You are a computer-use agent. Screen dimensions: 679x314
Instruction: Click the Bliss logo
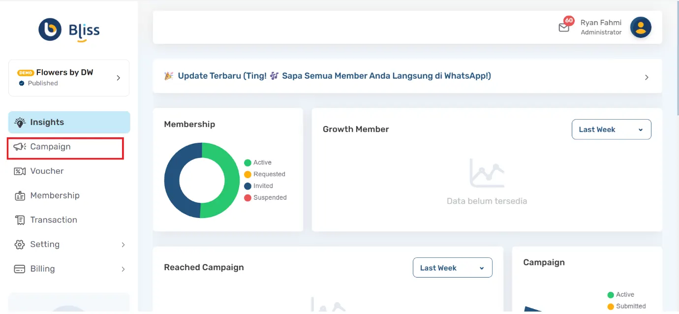[68, 30]
